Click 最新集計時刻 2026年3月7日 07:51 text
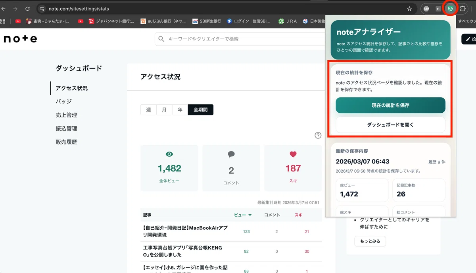 tap(288, 202)
